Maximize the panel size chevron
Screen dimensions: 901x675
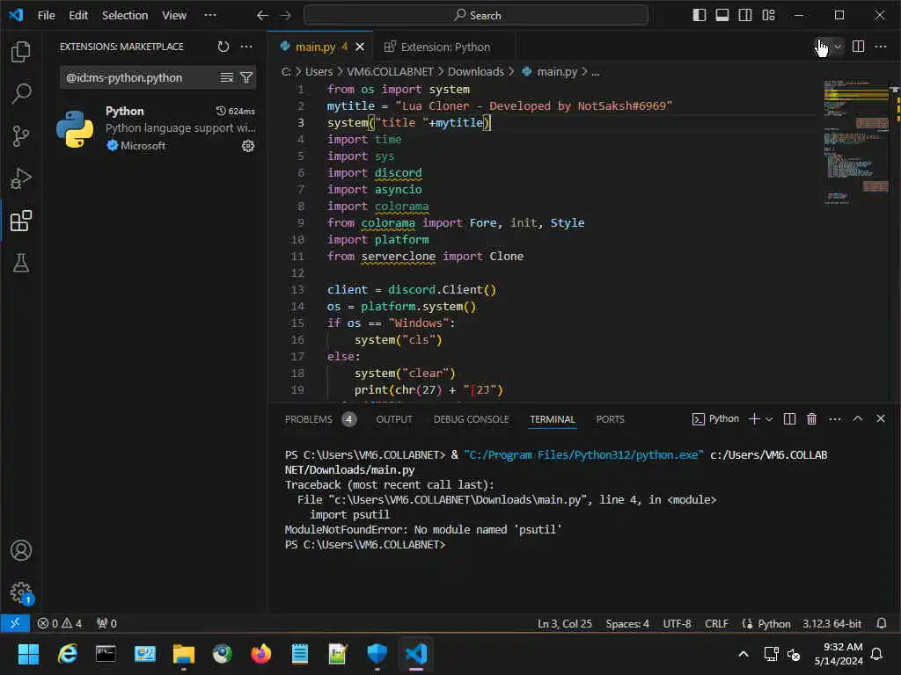coord(858,419)
